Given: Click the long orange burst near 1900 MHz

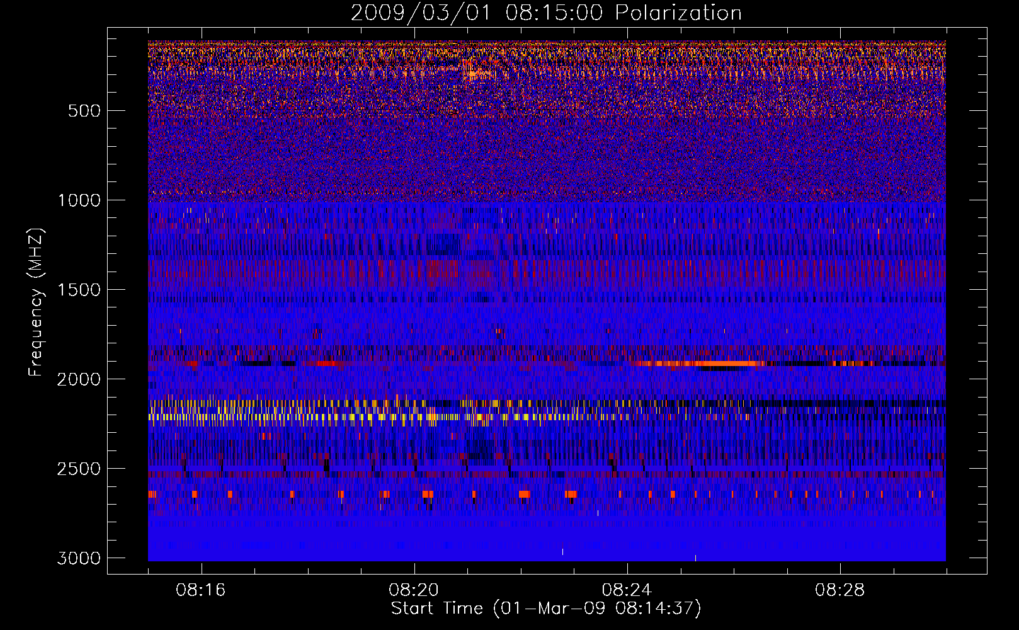Looking at the screenshot, I should click(701, 364).
